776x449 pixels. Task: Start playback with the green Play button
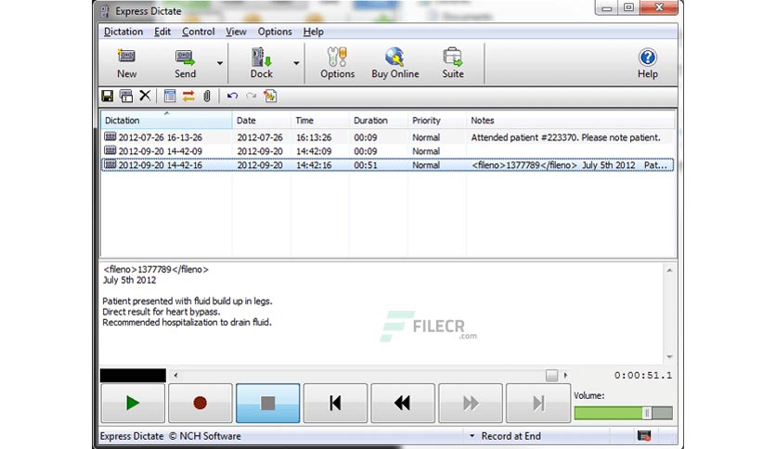pyautogui.click(x=133, y=403)
